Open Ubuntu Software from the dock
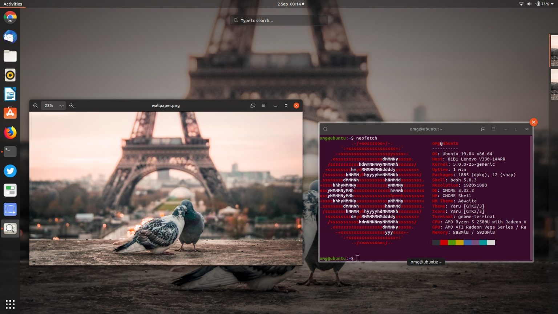558x314 pixels. [10, 113]
